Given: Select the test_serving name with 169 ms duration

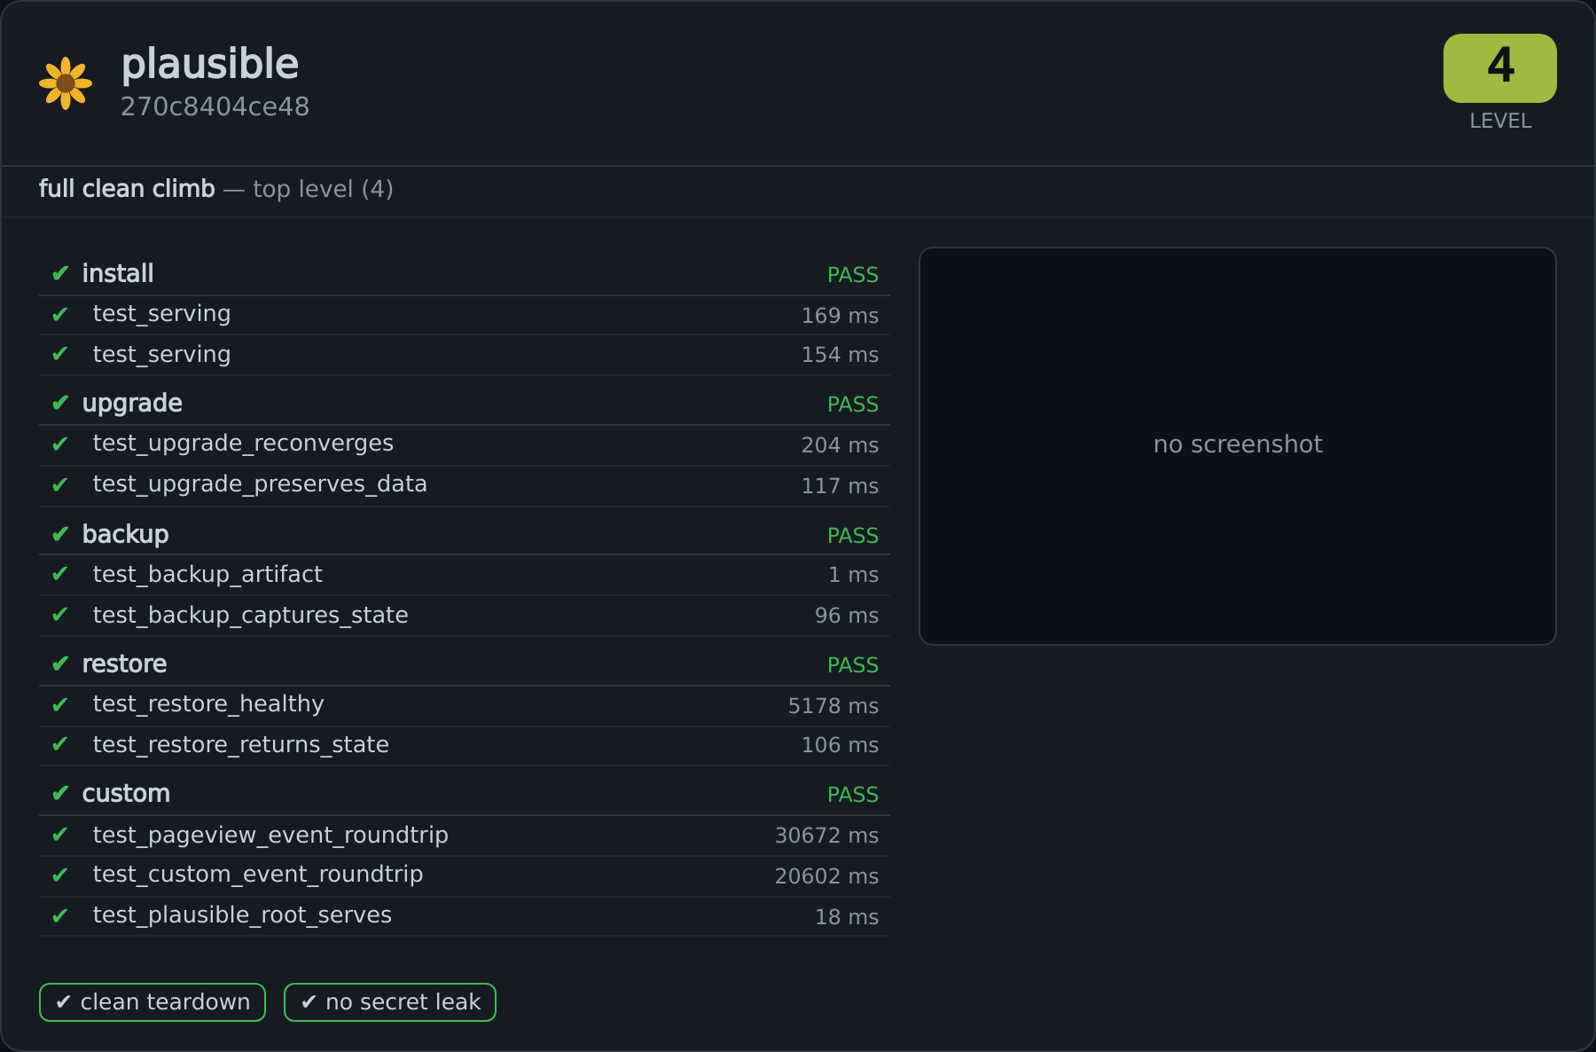Looking at the screenshot, I should [x=162, y=314].
